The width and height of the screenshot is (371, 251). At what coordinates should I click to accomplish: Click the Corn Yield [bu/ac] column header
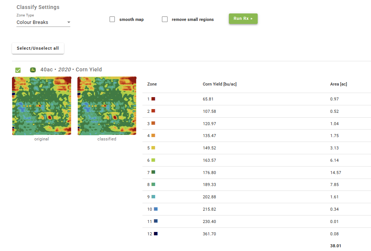click(220, 84)
